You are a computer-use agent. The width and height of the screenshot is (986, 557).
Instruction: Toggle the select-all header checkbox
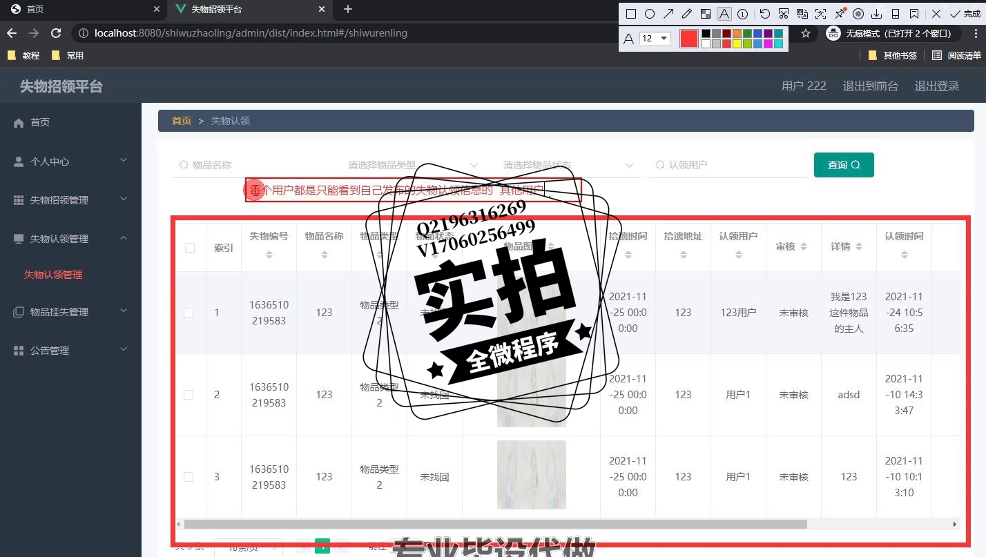pyautogui.click(x=190, y=247)
